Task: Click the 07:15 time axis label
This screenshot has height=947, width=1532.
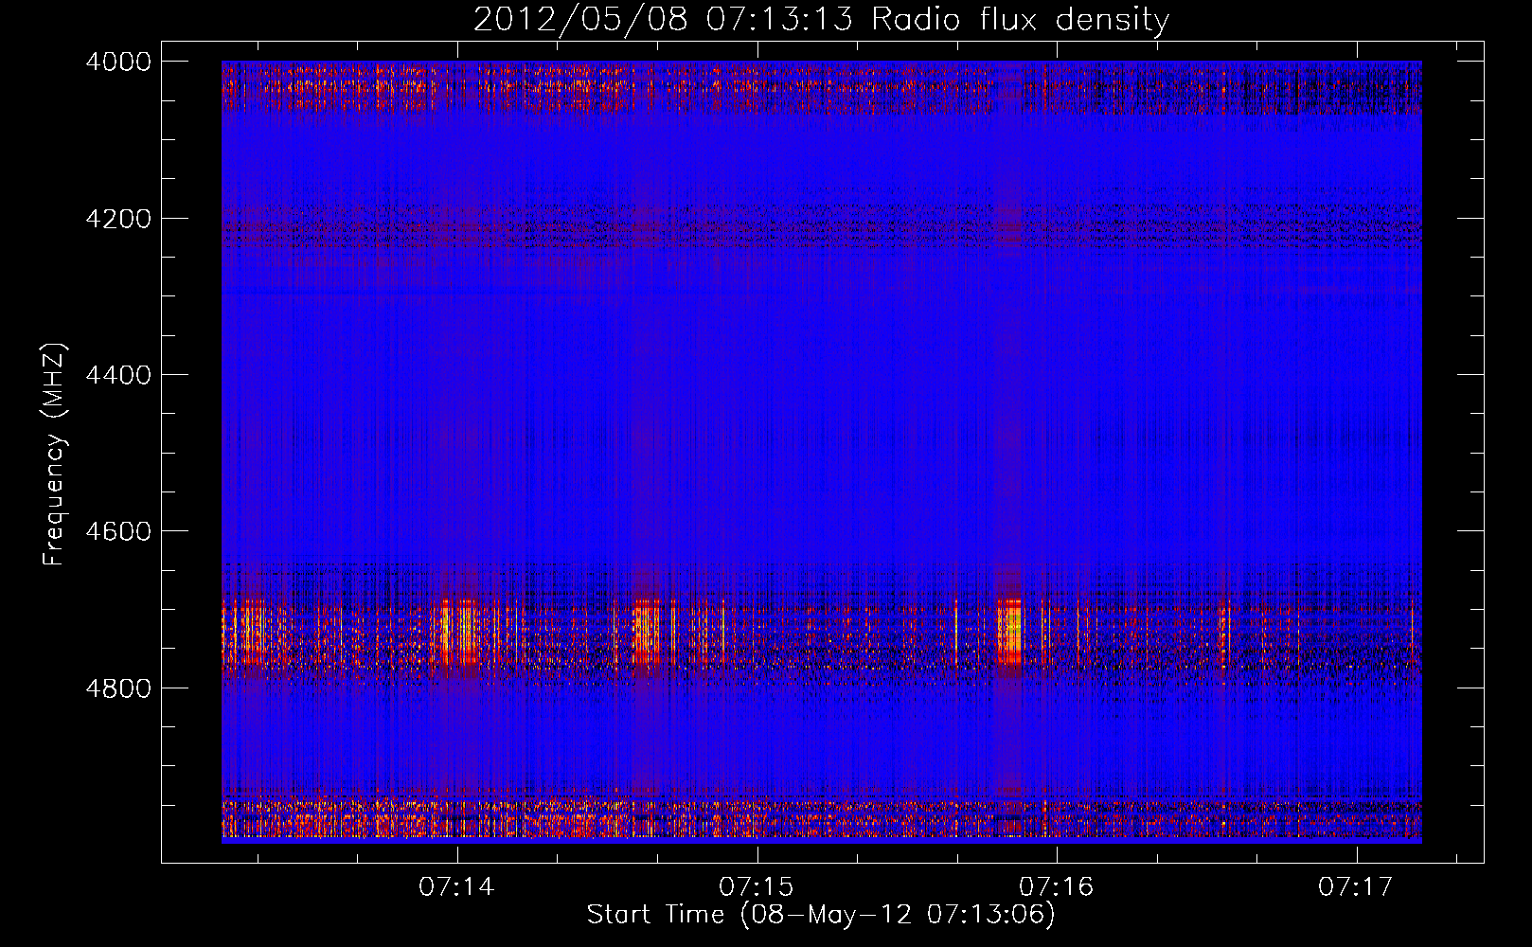Action: click(757, 886)
